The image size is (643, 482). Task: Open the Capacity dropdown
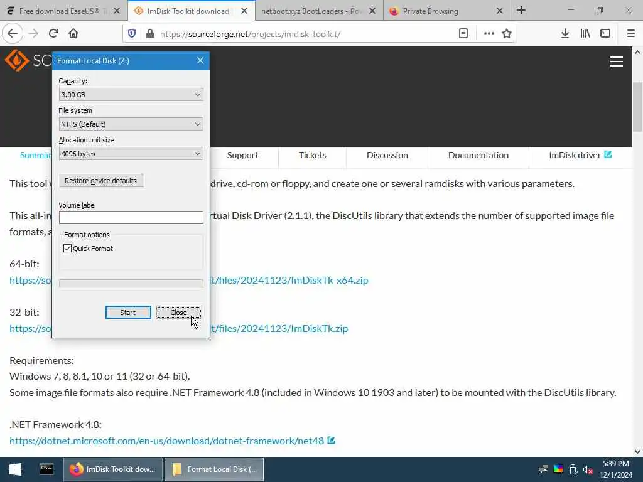(x=131, y=95)
